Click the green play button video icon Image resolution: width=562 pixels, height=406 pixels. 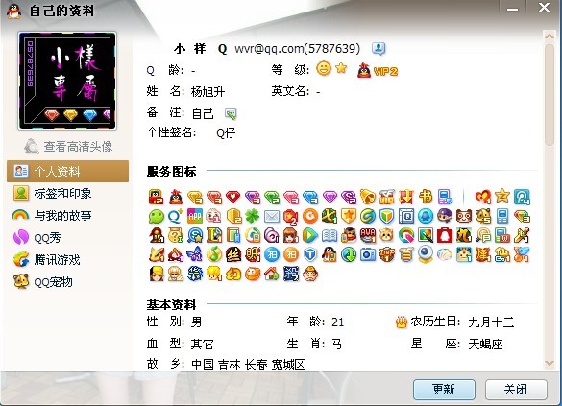pyautogui.click(x=310, y=235)
